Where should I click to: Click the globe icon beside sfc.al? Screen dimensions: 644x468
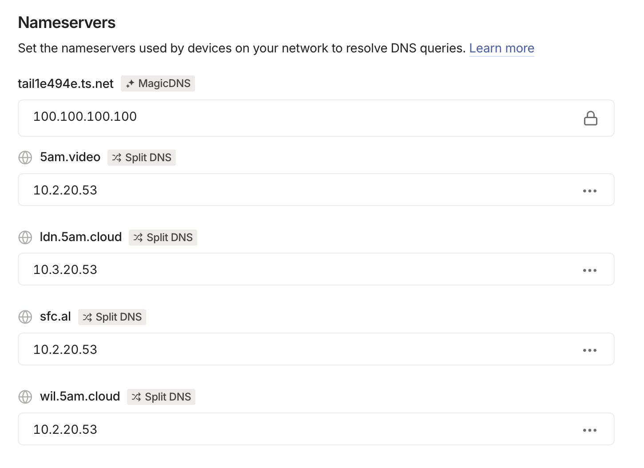(25, 317)
